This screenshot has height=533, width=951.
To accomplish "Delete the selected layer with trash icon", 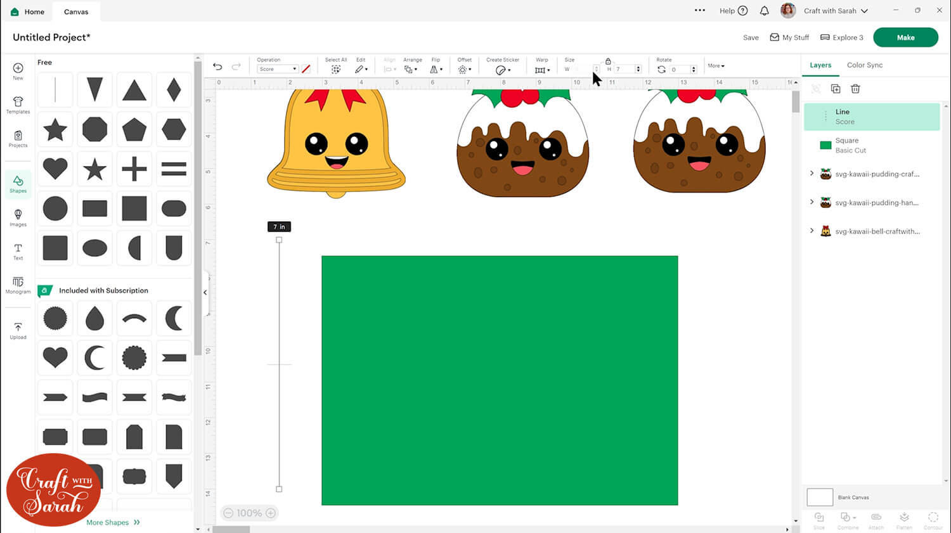I will coord(855,89).
